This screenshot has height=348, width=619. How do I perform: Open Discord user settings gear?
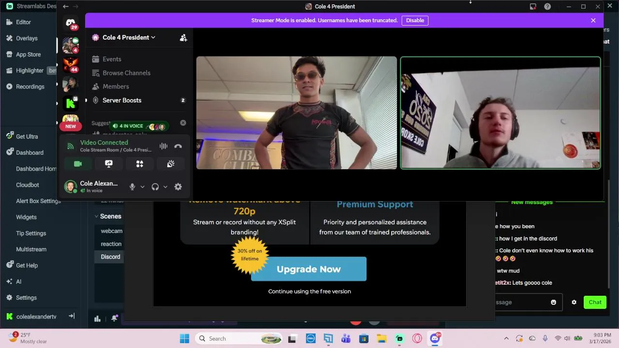point(178,187)
